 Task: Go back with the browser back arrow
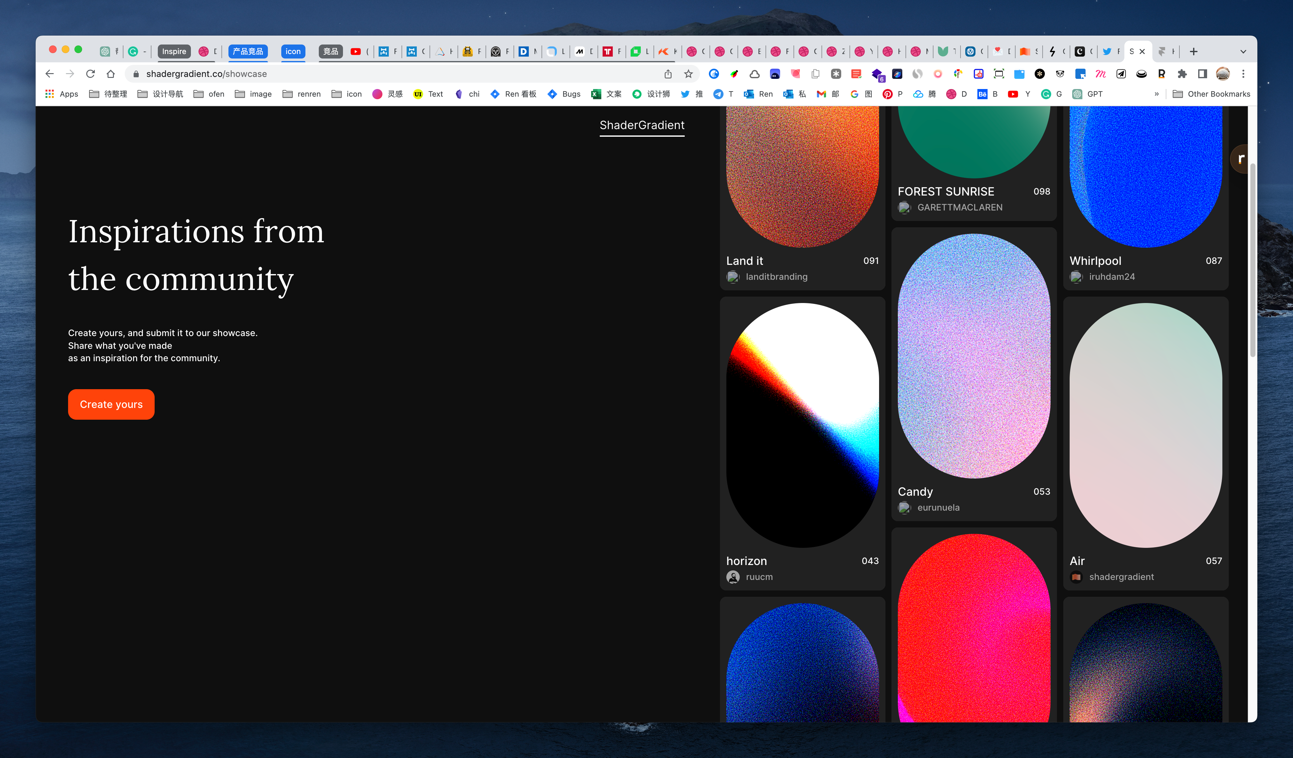click(50, 74)
